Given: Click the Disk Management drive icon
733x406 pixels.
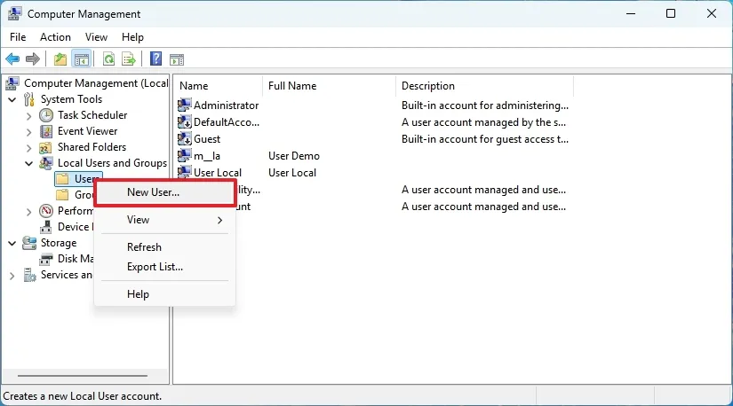Looking at the screenshot, I should click(46, 259).
